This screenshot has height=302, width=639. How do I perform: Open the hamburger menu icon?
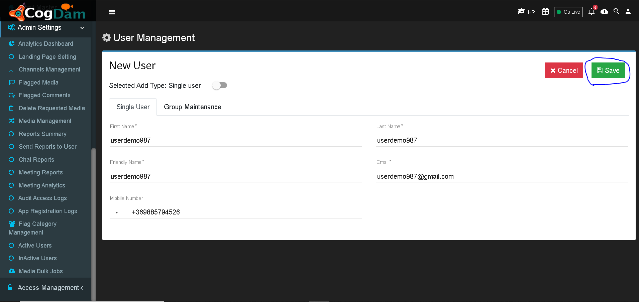coord(112,12)
